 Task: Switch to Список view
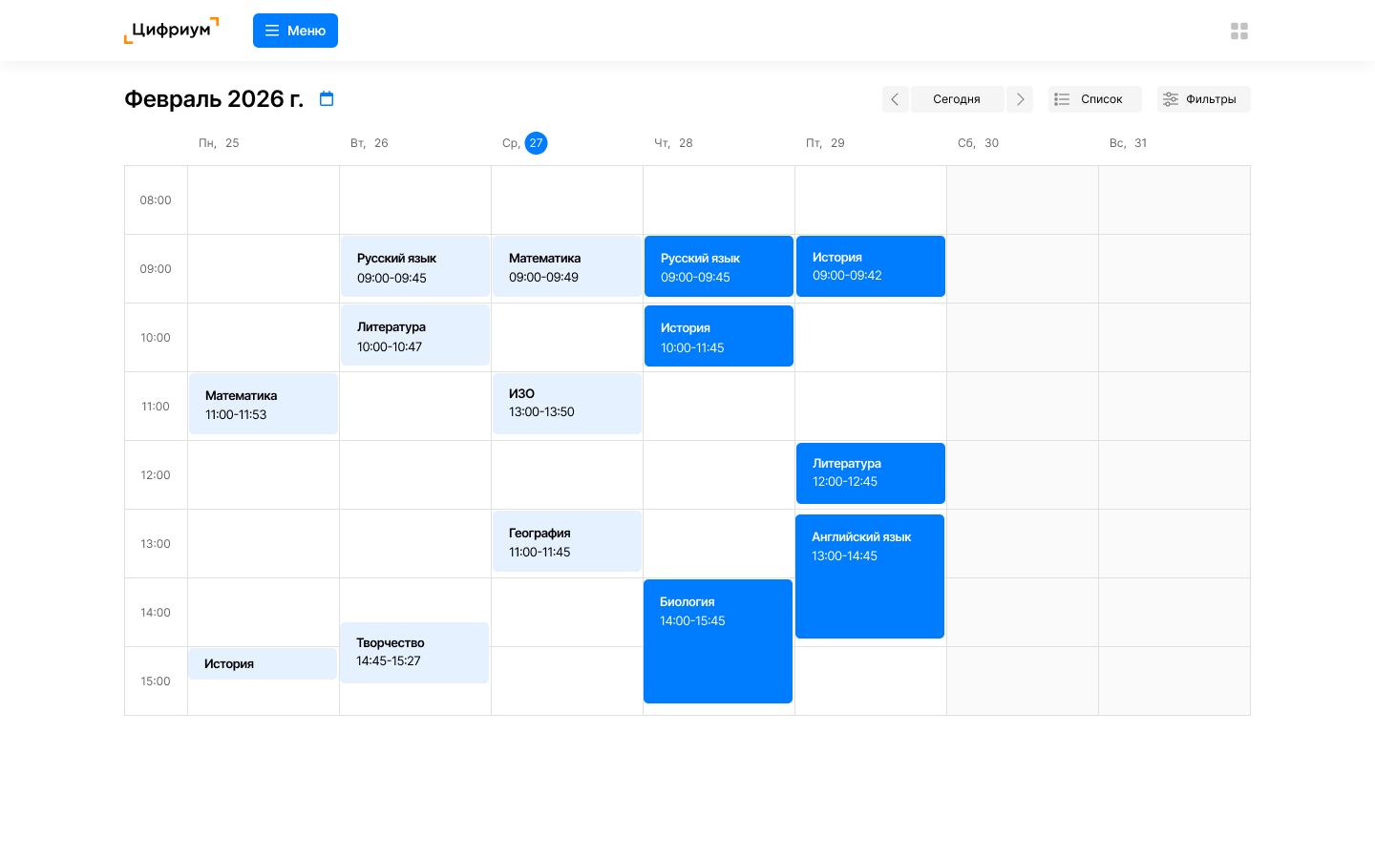click(1094, 99)
